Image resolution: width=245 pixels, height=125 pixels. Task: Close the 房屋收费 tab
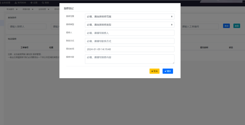point(33,9)
